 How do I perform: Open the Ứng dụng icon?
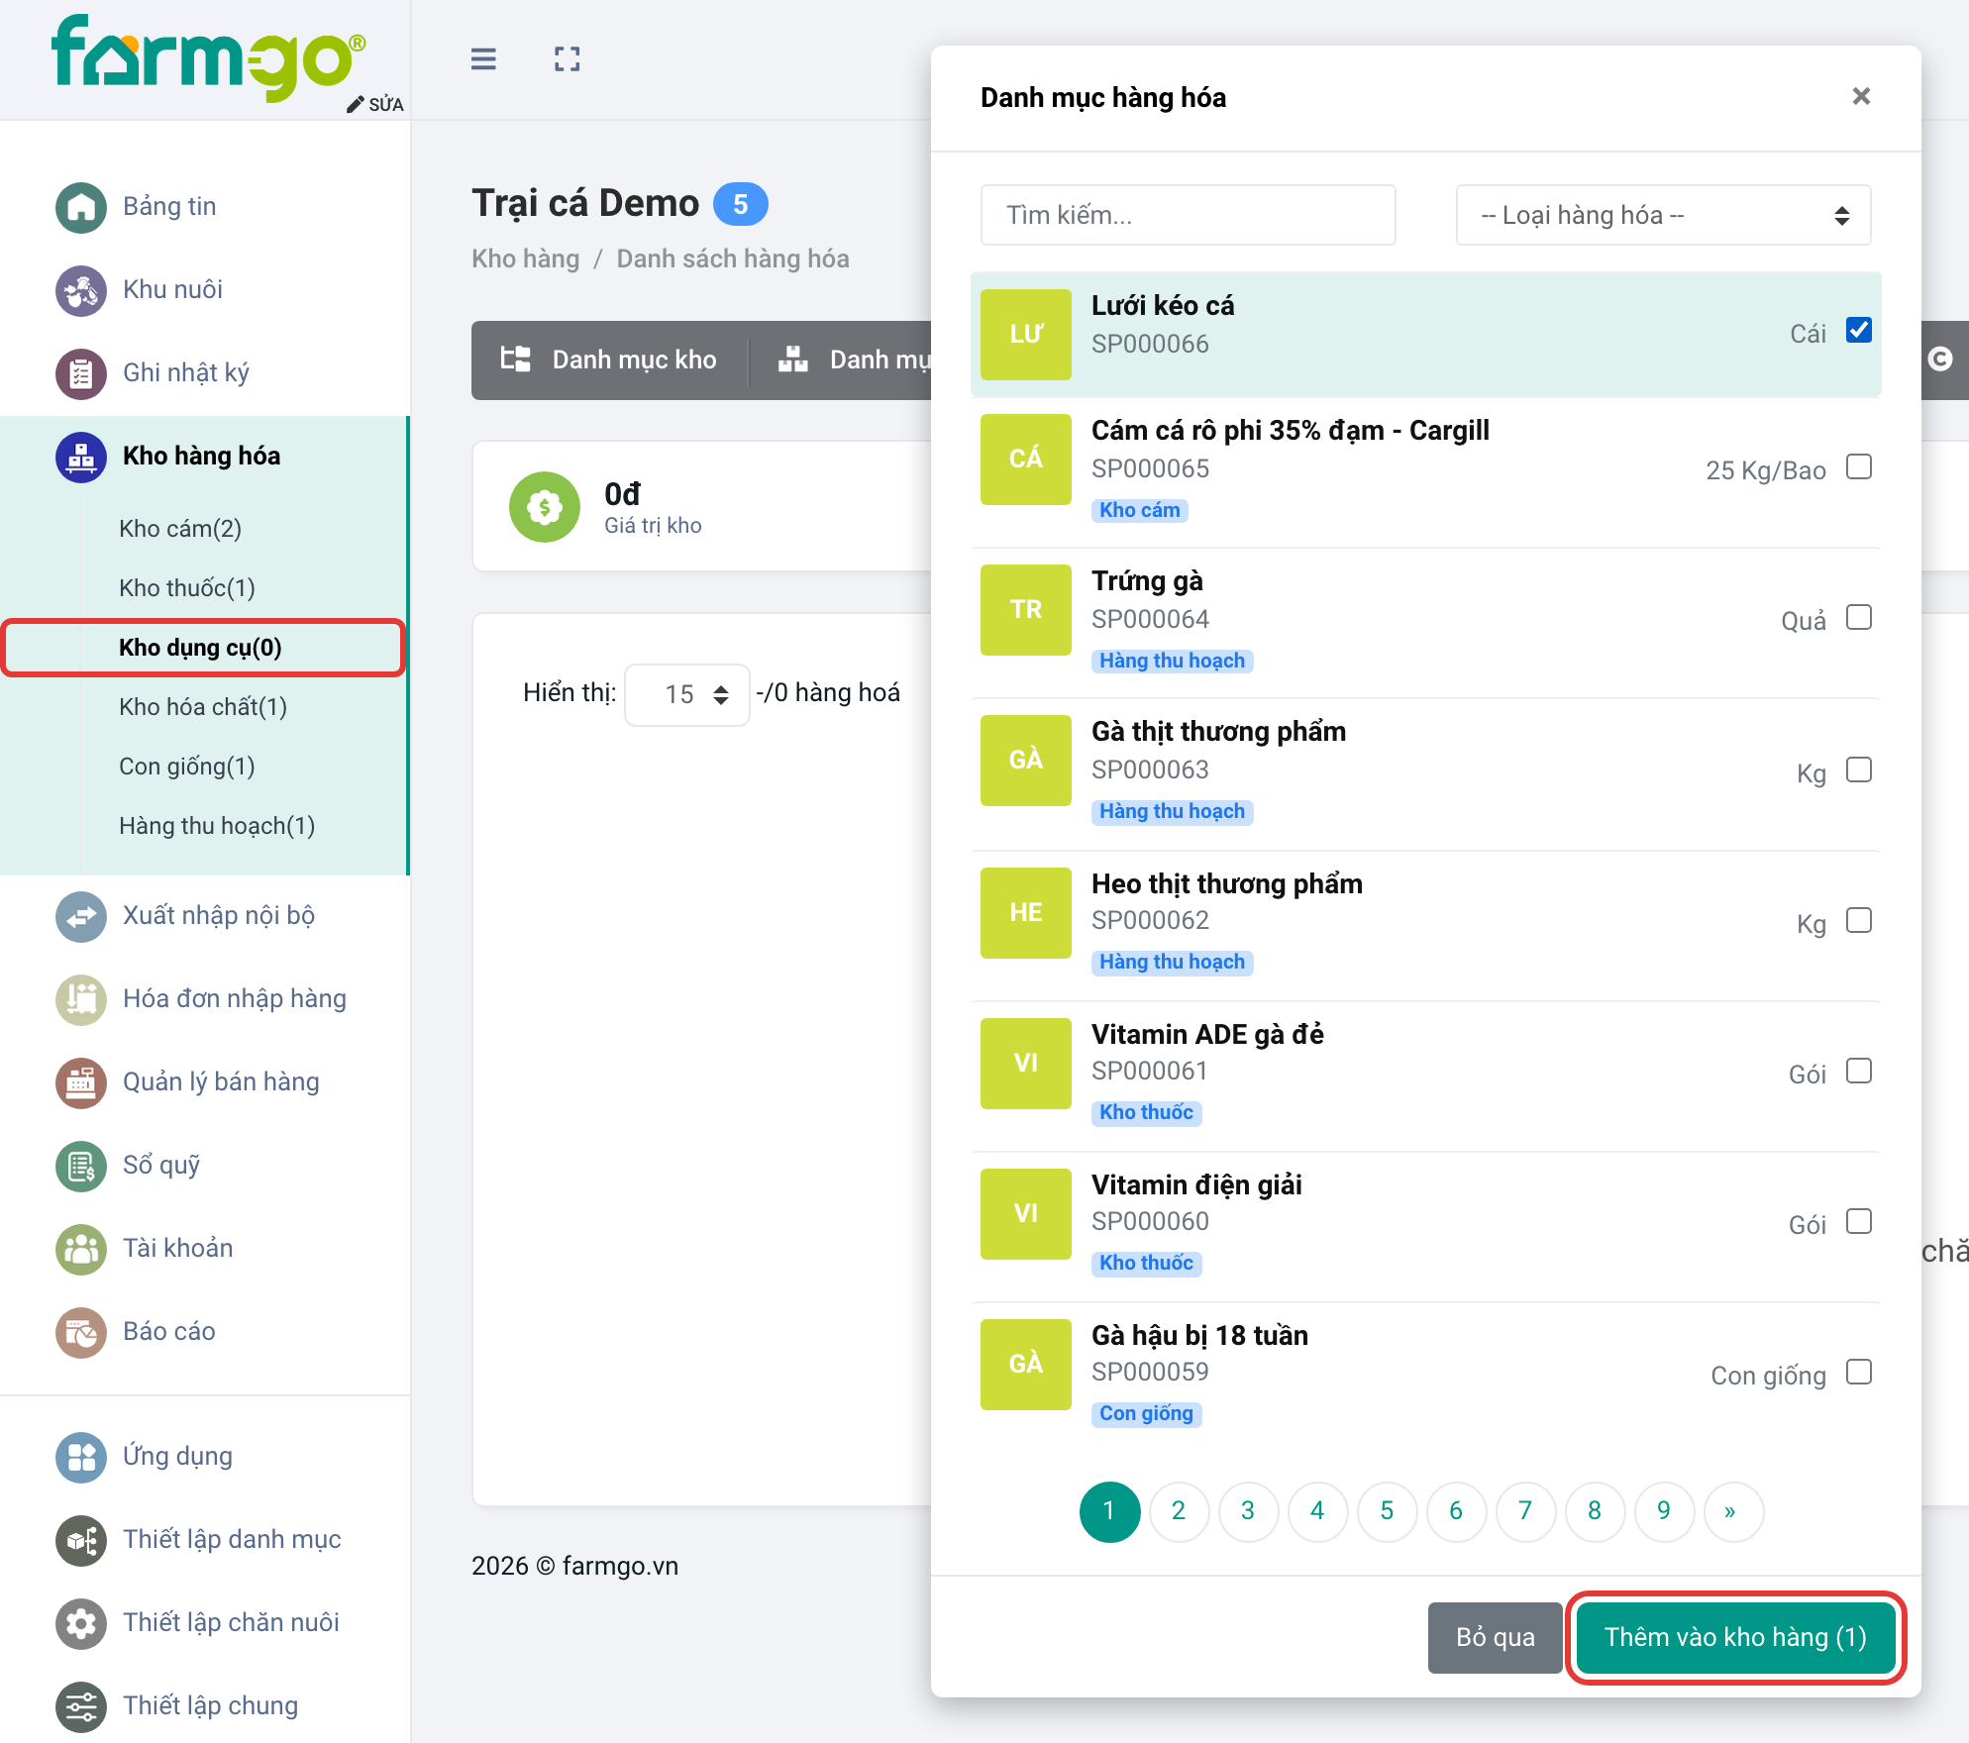[x=81, y=1457]
